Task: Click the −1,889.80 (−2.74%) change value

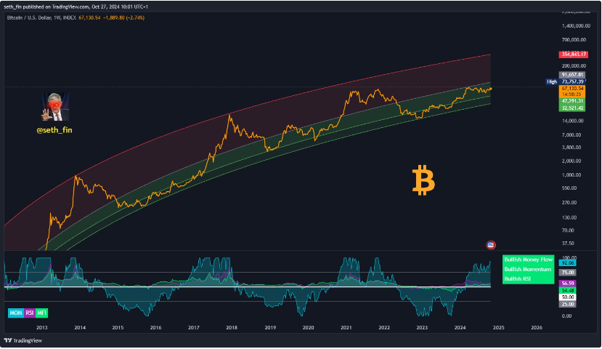Action: pos(123,17)
